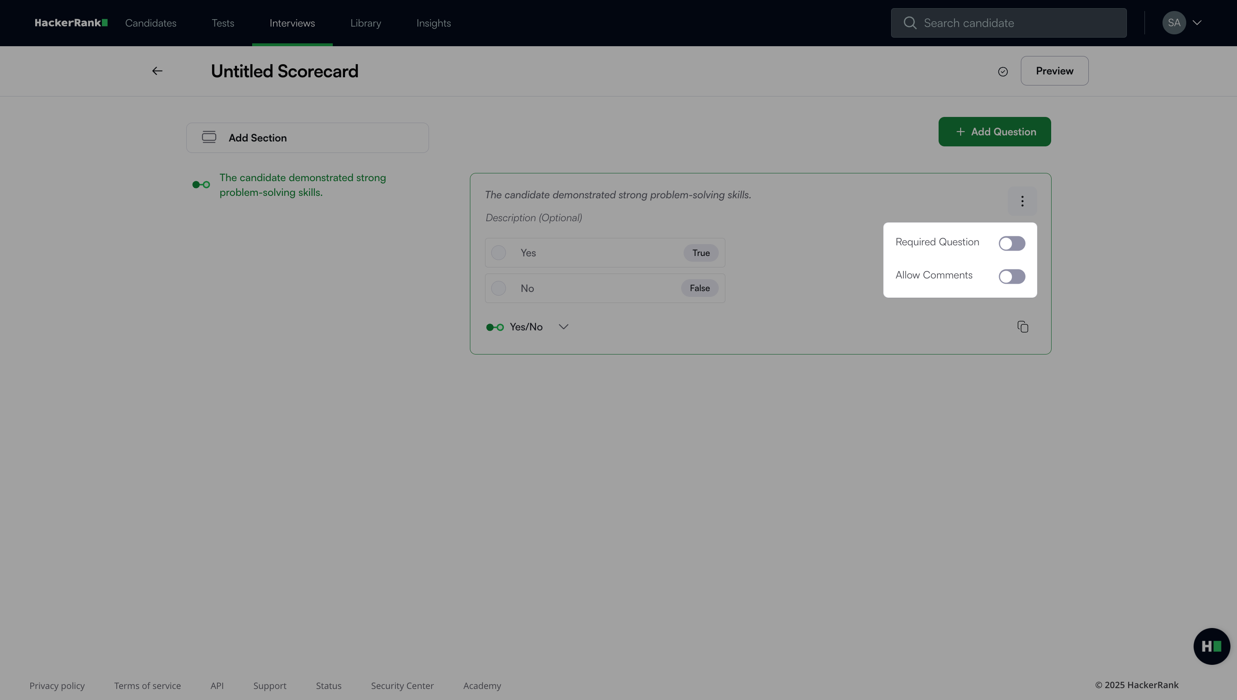1237x700 pixels.
Task: Click the Add Question button
Action: pyautogui.click(x=994, y=132)
